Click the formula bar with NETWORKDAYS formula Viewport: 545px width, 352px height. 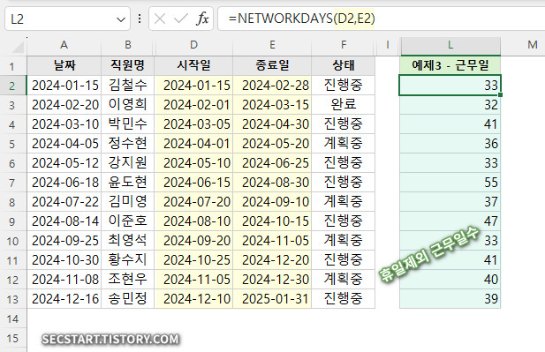[x=382, y=19]
